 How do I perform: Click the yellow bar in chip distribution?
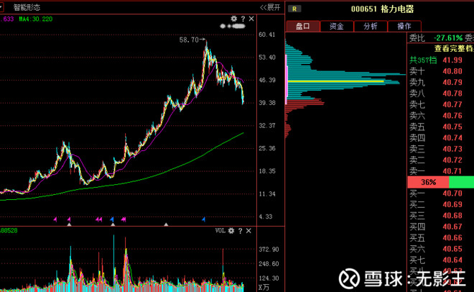pyautogui.click(x=336, y=81)
